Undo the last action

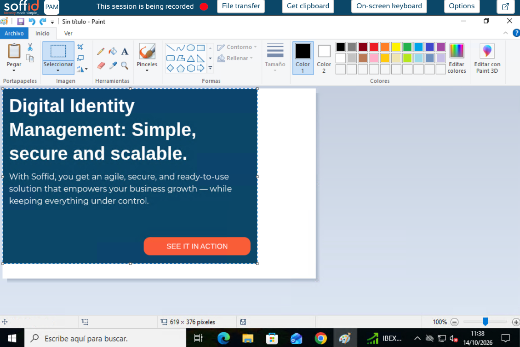32,22
